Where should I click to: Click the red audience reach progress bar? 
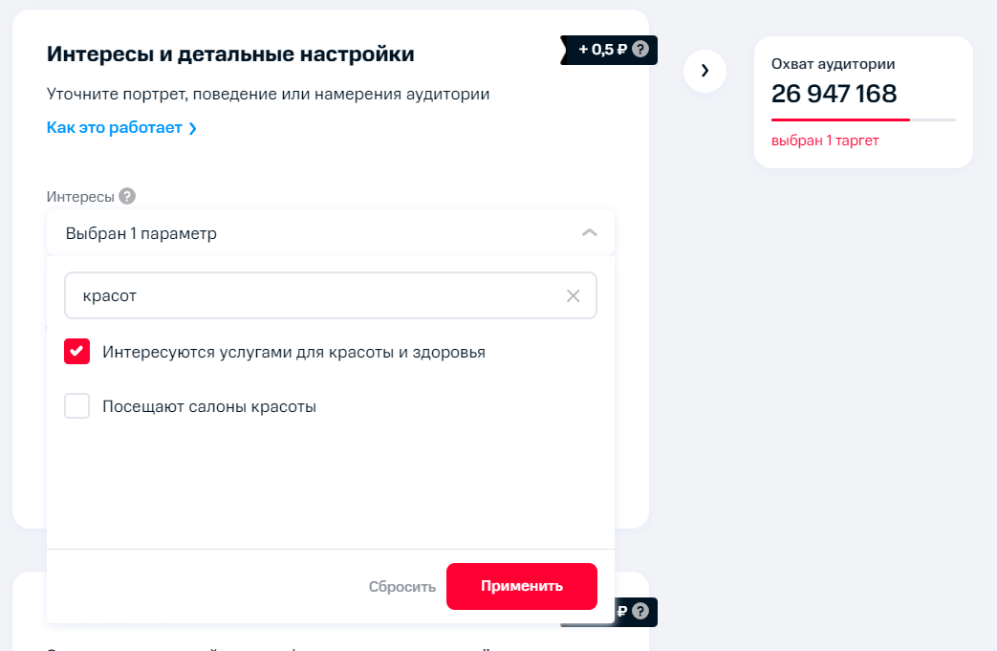839,119
